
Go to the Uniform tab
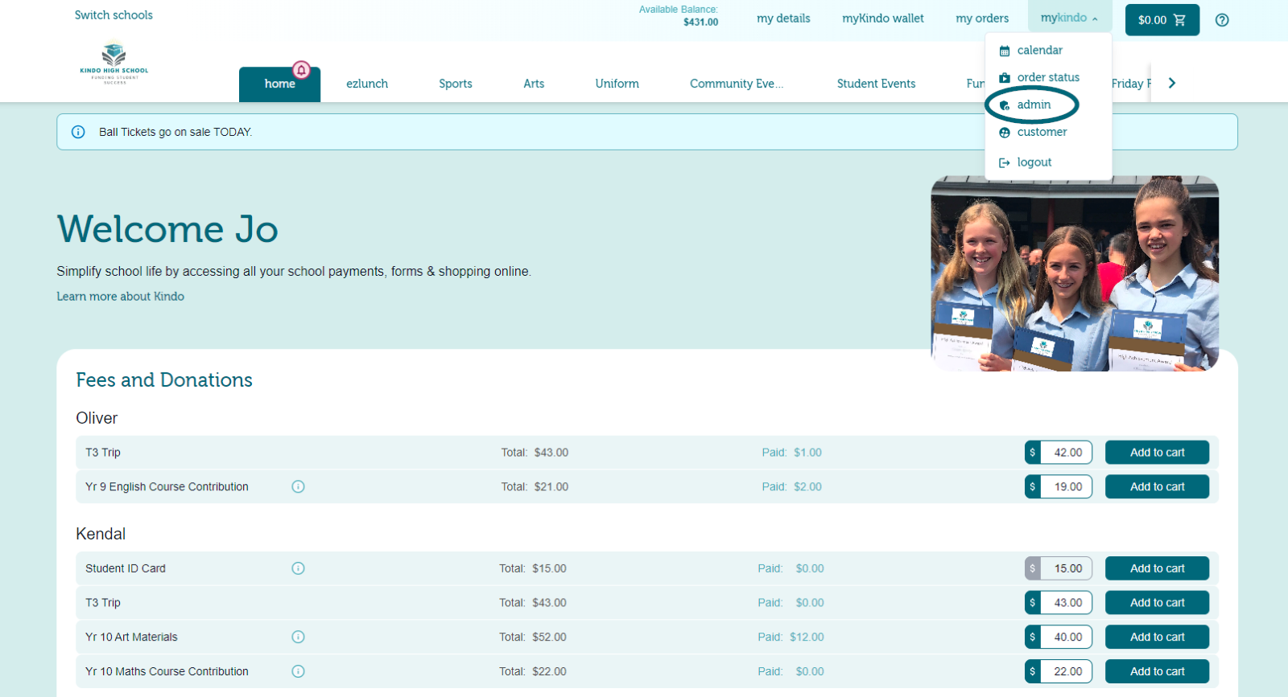click(x=617, y=84)
